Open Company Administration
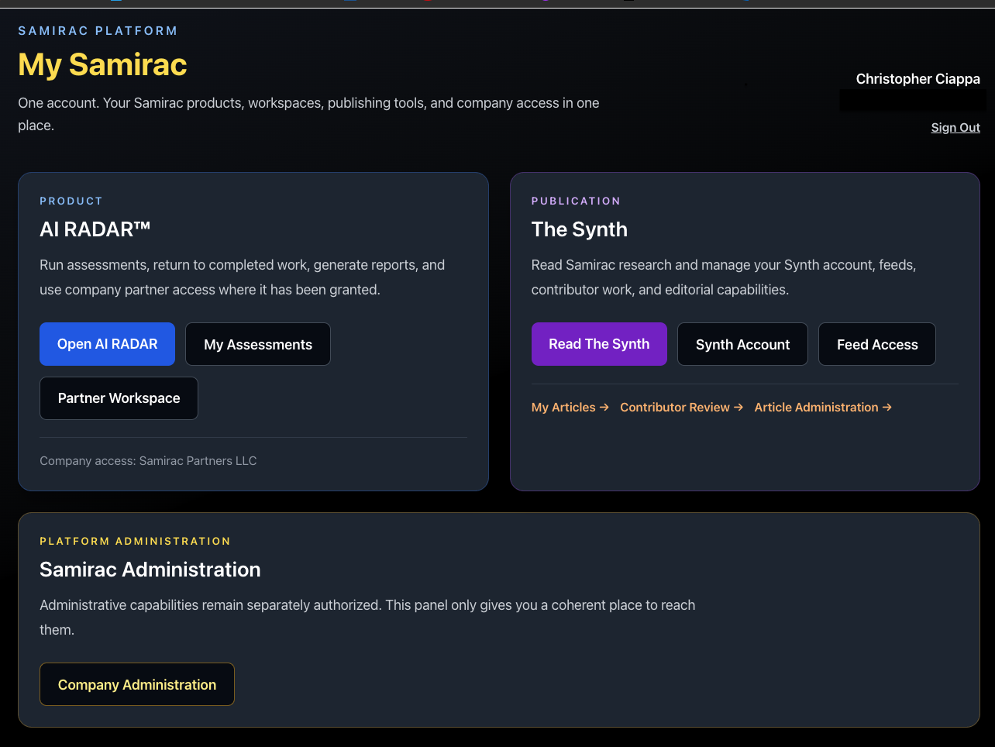The image size is (995, 747). pos(137,684)
